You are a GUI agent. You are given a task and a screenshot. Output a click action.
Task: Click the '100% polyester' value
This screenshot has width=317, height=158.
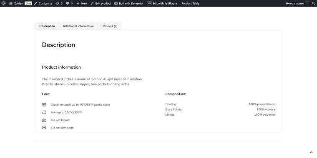pos(264,114)
